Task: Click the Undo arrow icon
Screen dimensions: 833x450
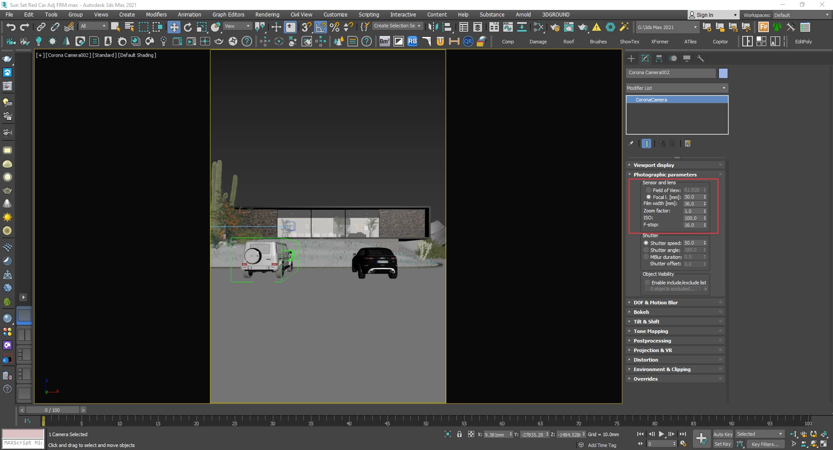Action: (10, 27)
